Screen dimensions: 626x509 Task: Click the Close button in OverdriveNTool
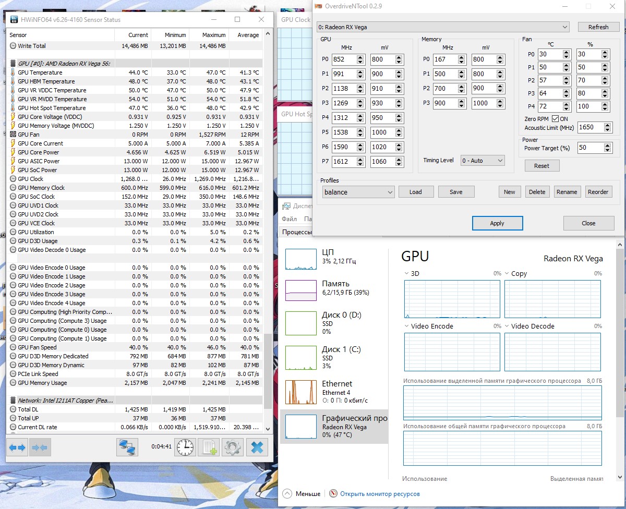pyautogui.click(x=588, y=223)
